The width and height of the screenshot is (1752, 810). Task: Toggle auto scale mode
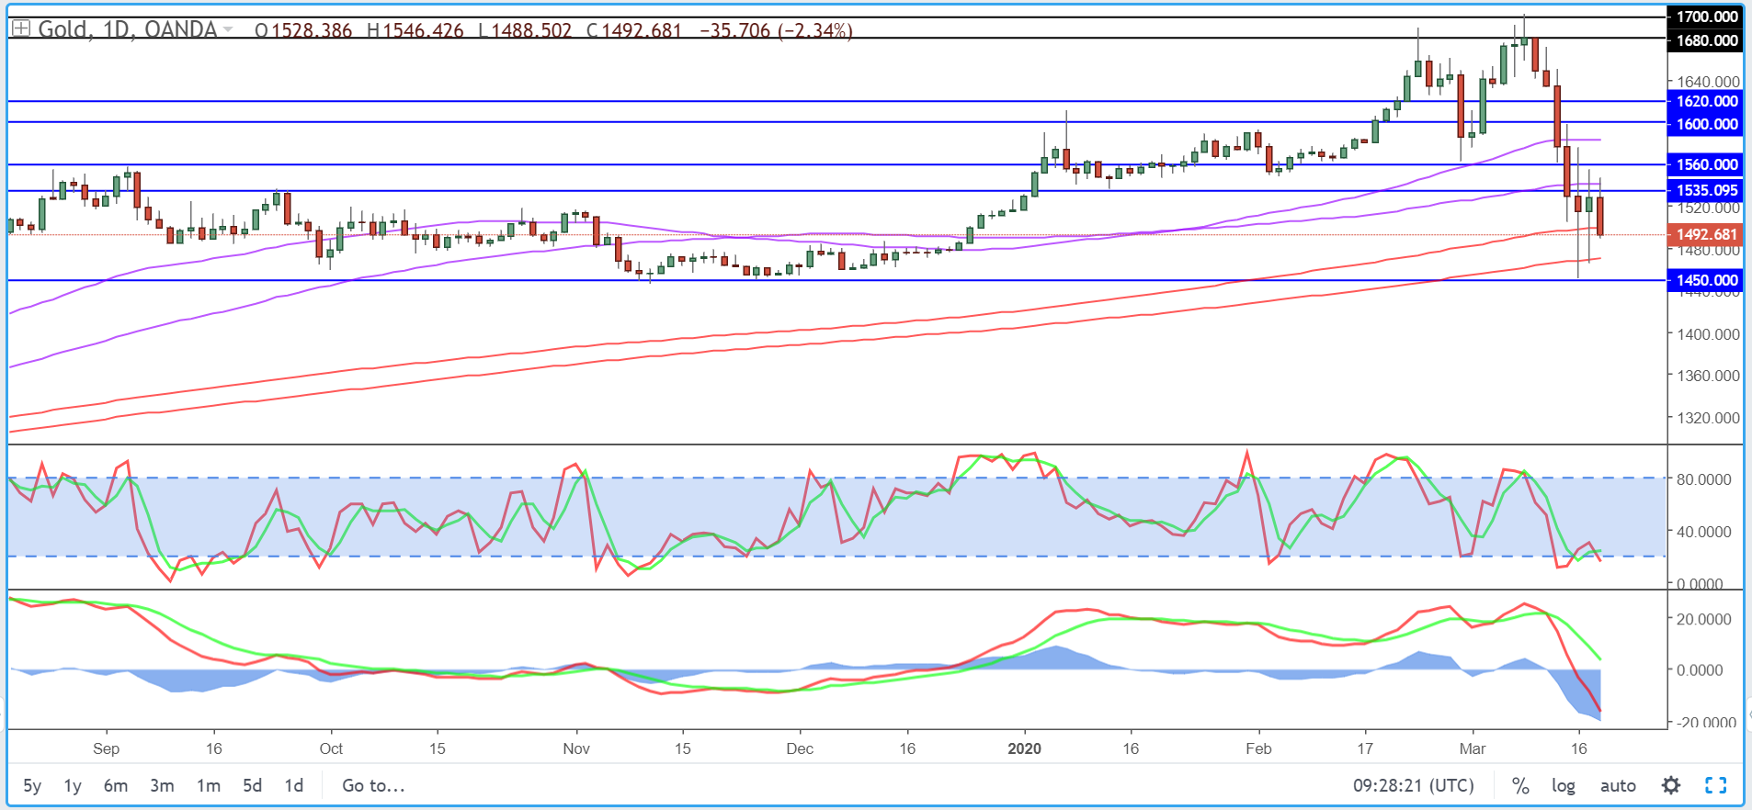coord(1618,785)
